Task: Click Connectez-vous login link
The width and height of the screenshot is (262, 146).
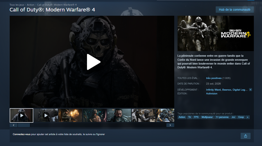Action: [21, 134]
